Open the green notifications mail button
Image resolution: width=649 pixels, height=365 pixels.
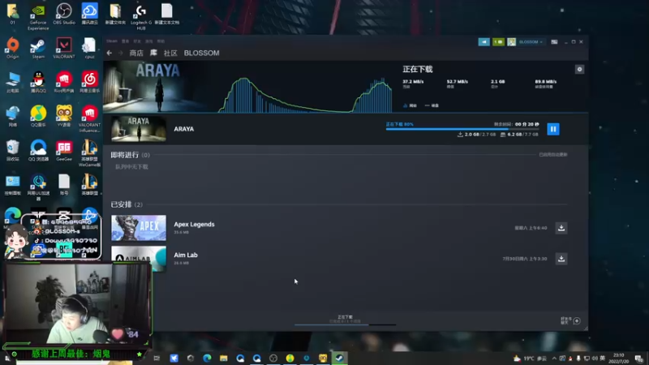tap(498, 42)
